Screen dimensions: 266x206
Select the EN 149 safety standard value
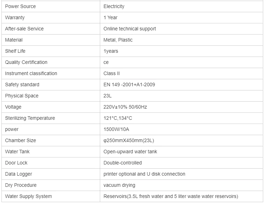coord(129,84)
